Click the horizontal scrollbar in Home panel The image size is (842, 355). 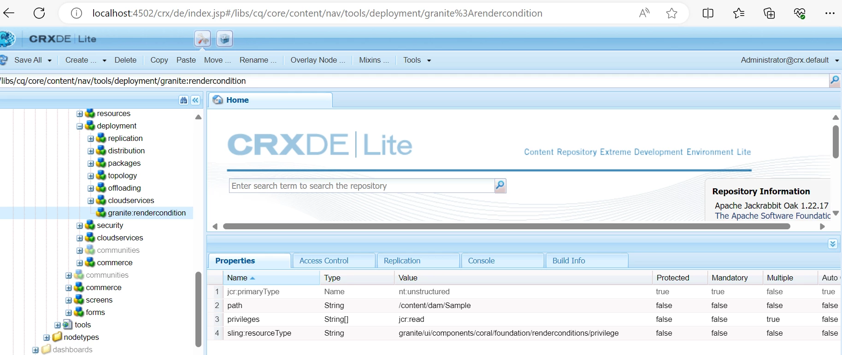[x=506, y=226]
